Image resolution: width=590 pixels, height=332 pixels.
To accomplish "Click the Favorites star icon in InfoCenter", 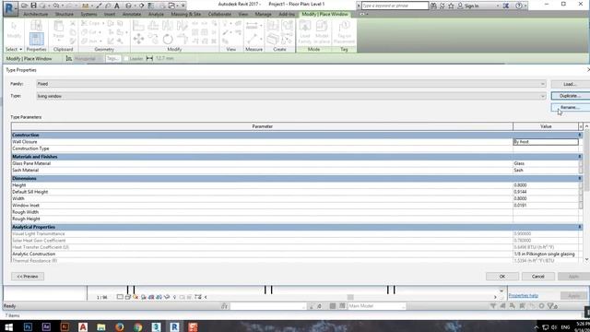I will tap(451, 6).
